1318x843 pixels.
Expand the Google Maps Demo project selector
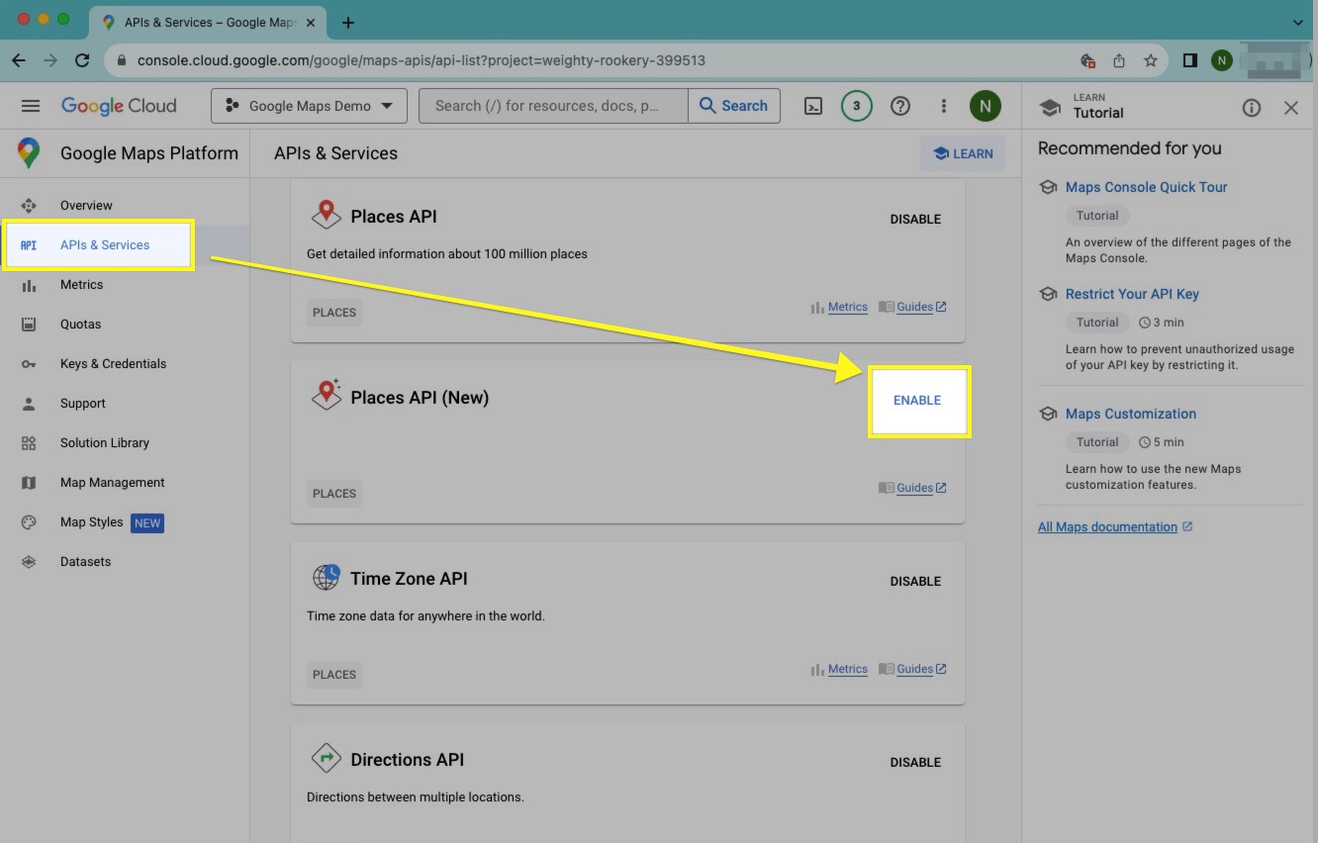pyautogui.click(x=309, y=106)
